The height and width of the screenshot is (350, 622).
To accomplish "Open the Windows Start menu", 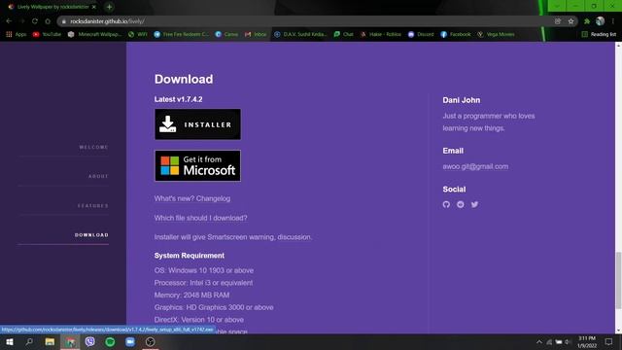I will [x=10, y=341].
